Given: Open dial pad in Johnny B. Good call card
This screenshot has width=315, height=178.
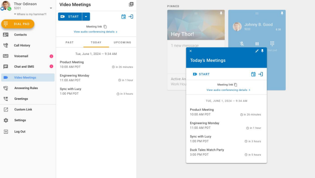Looking at the screenshot, I should (x=272, y=44).
